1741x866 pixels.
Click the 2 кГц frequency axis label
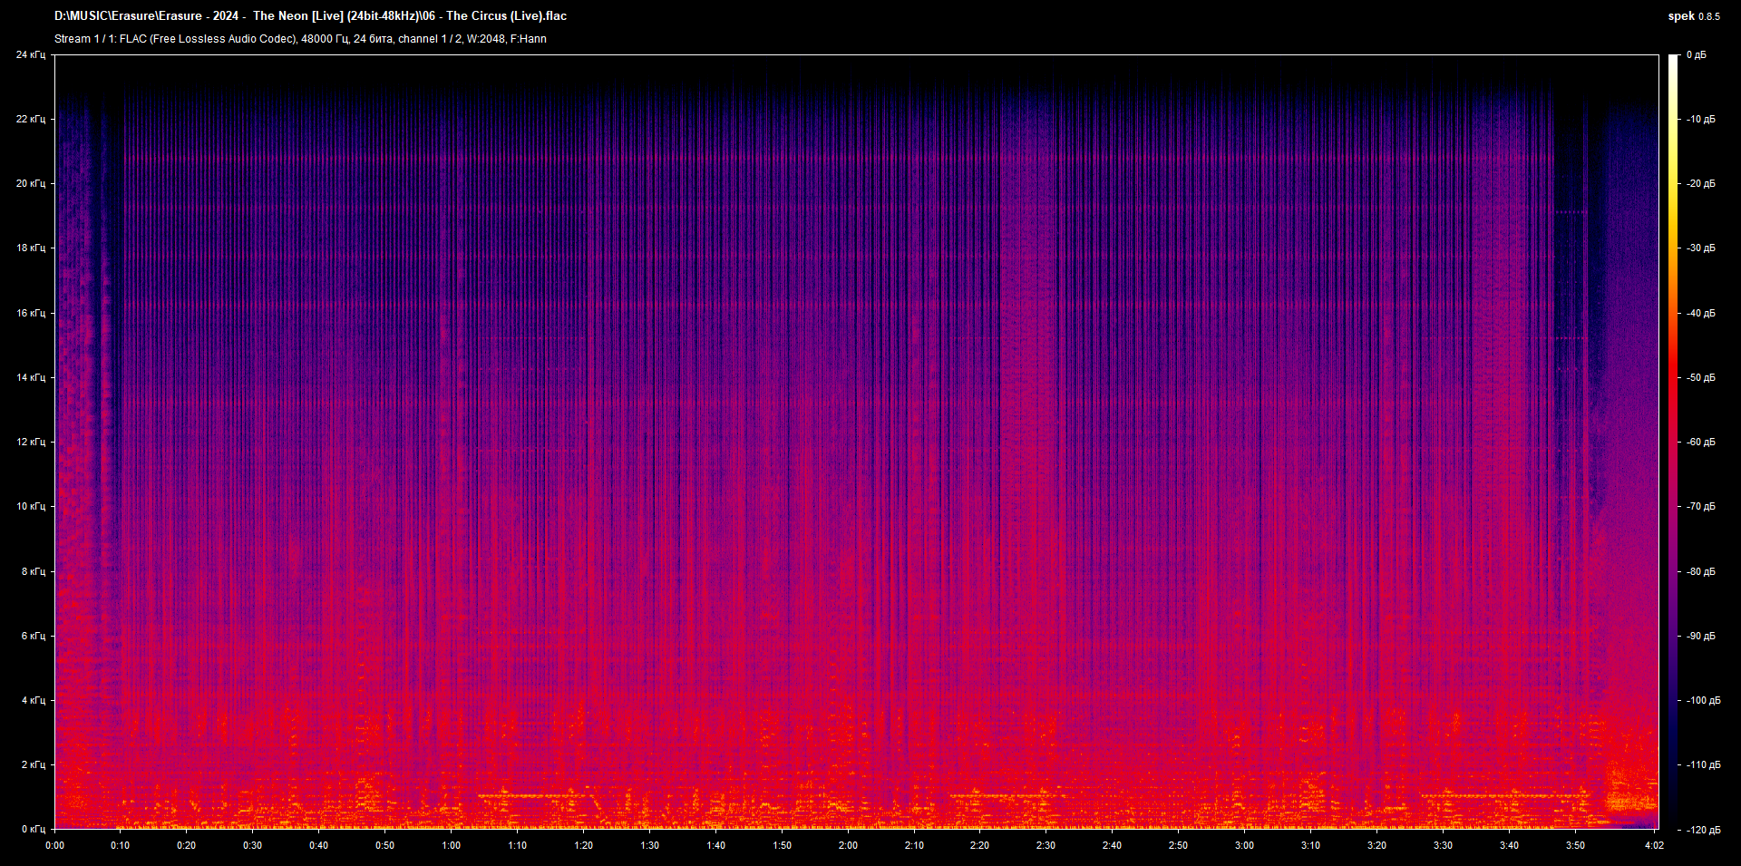(33, 765)
